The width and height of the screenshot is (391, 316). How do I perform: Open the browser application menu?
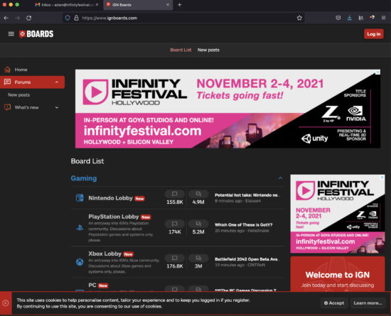(383, 18)
